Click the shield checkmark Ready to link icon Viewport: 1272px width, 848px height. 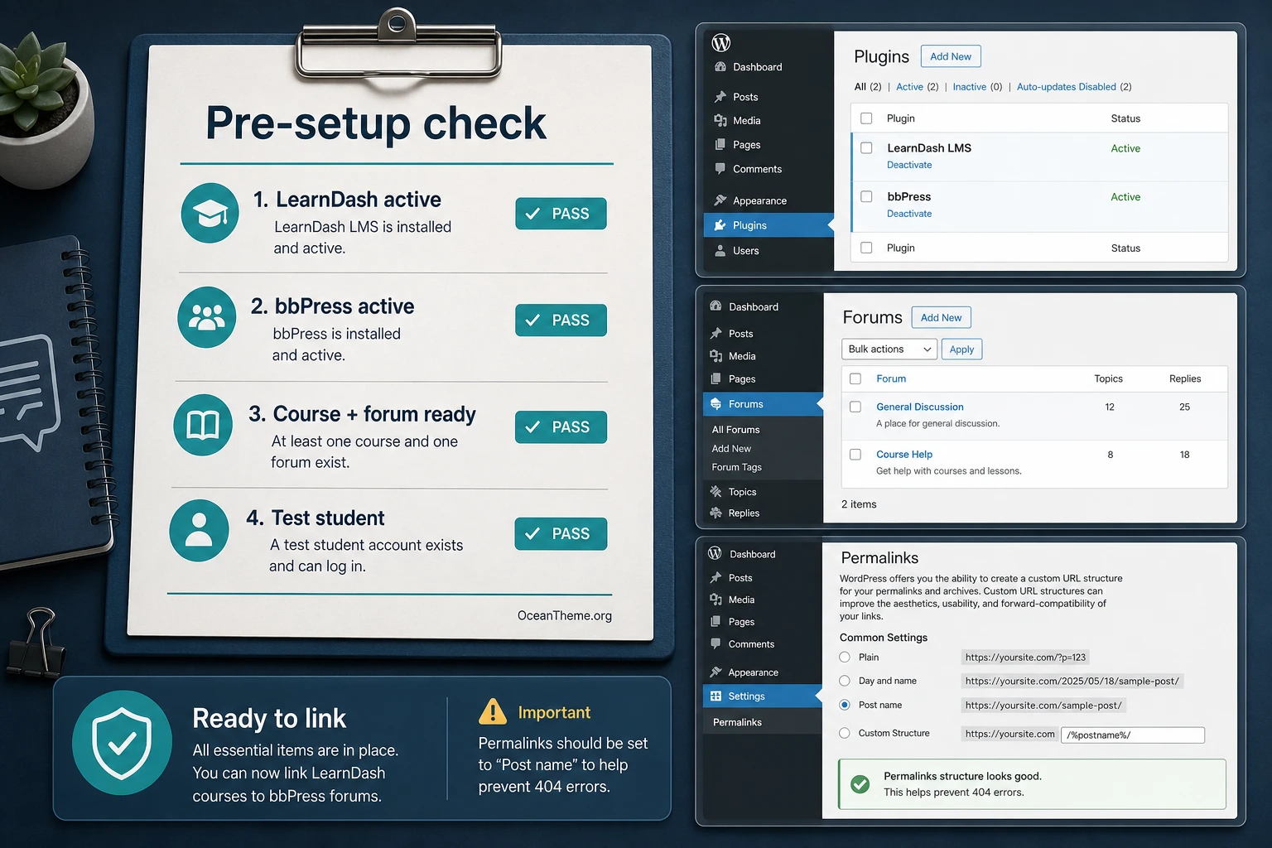(122, 743)
